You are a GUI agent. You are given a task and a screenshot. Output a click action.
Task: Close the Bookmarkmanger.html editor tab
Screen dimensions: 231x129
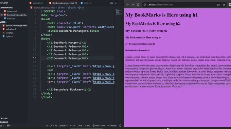[x=76, y=3]
